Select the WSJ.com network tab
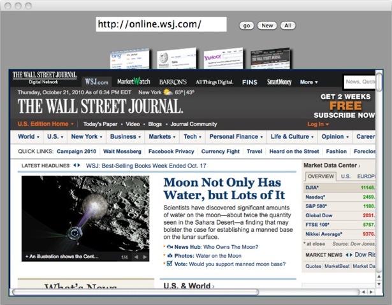Screen dimensions: 392x305 click(x=96, y=82)
